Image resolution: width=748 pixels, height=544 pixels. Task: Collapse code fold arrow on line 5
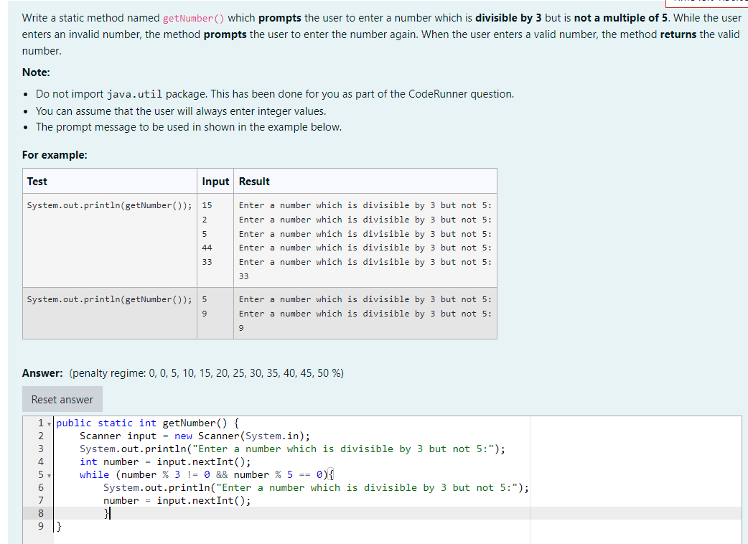49,475
